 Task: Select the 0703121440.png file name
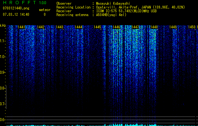coord(16,8)
